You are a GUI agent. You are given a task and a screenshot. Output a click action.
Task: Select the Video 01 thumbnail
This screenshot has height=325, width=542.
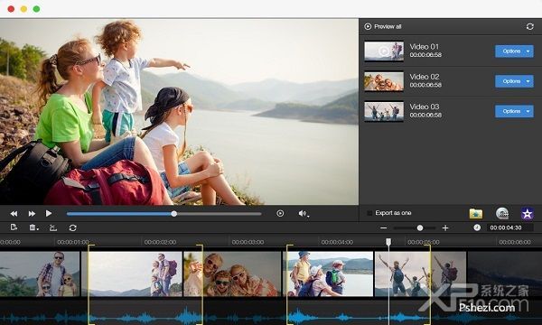384,51
